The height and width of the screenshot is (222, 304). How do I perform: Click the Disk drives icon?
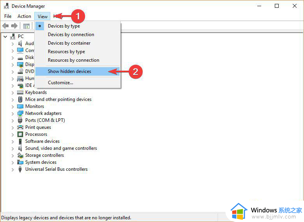pos(20,58)
